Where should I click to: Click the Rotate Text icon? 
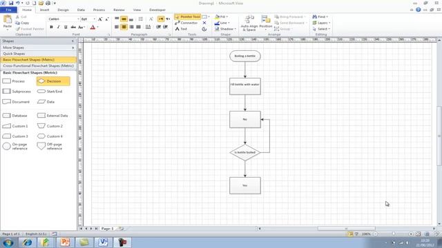(x=151, y=19)
